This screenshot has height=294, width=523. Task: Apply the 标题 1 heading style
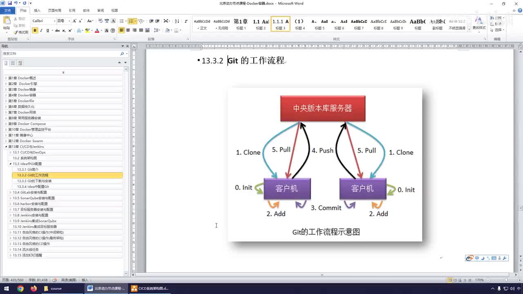[x=241, y=24]
